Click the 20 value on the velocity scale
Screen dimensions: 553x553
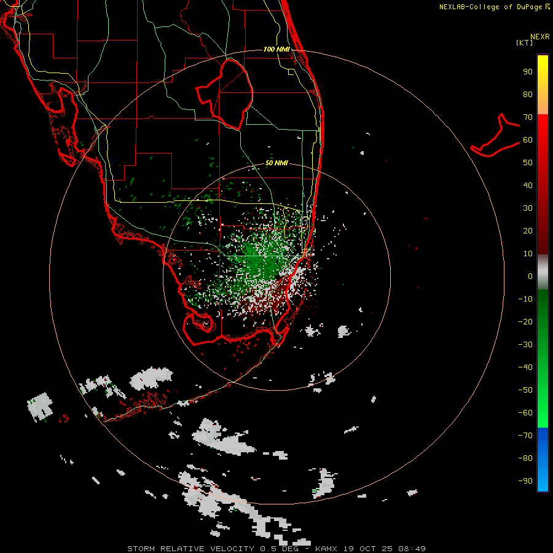coord(528,231)
